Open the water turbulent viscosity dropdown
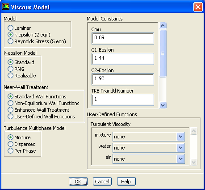Screen dimensions: 205x190 tap(181, 148)
